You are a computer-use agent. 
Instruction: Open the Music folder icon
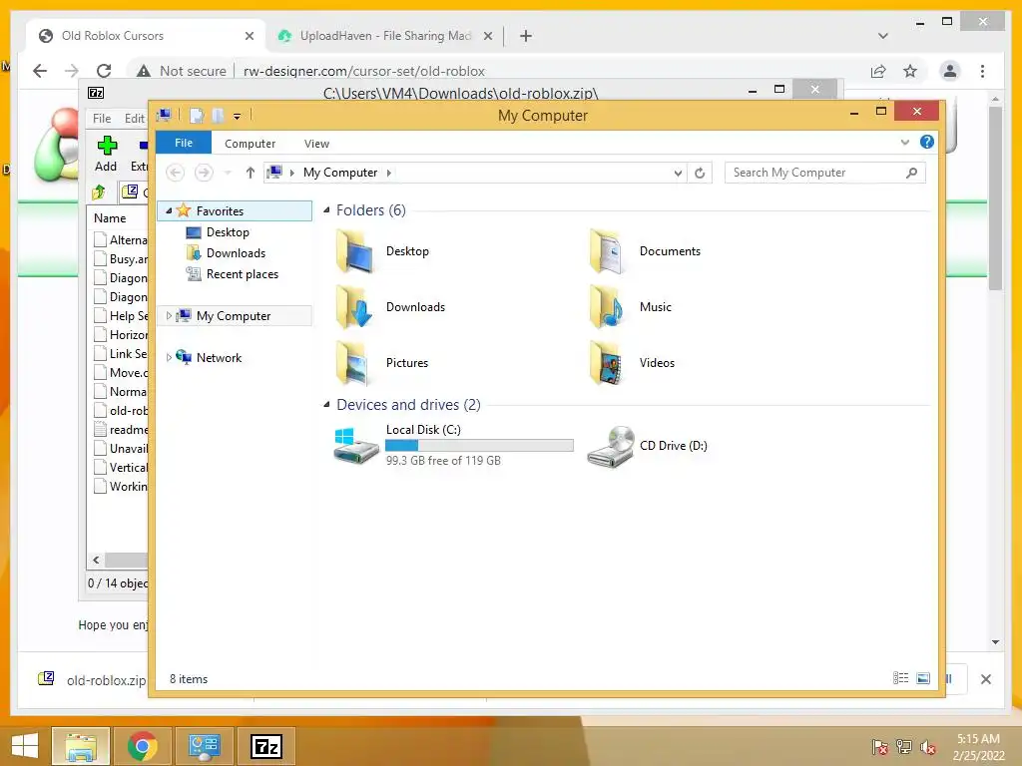tap(608, 307)
